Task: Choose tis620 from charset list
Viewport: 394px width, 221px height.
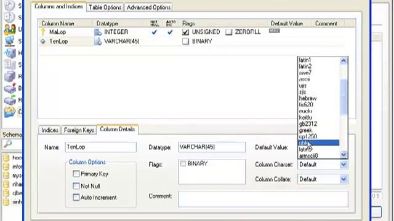Action: pyautogui.click(x=306, y=104)
